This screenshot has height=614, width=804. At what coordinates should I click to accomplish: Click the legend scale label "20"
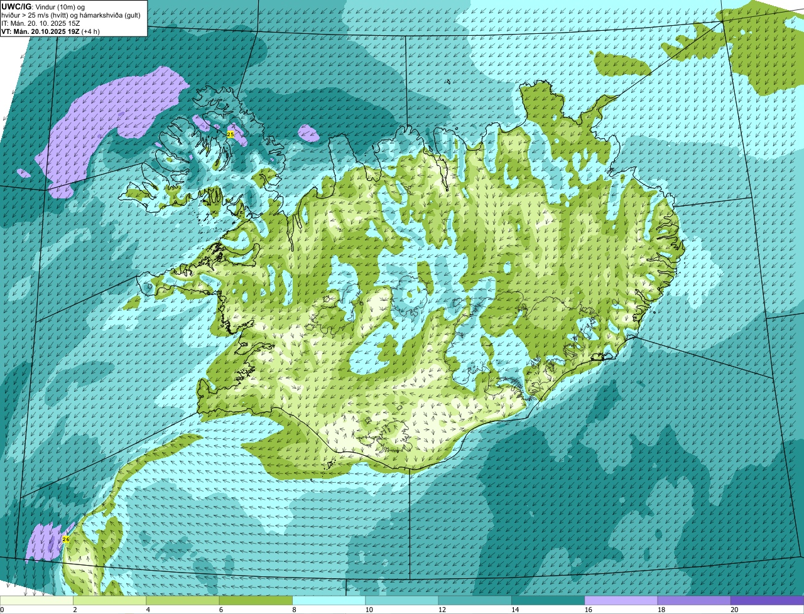coord(734,610)
